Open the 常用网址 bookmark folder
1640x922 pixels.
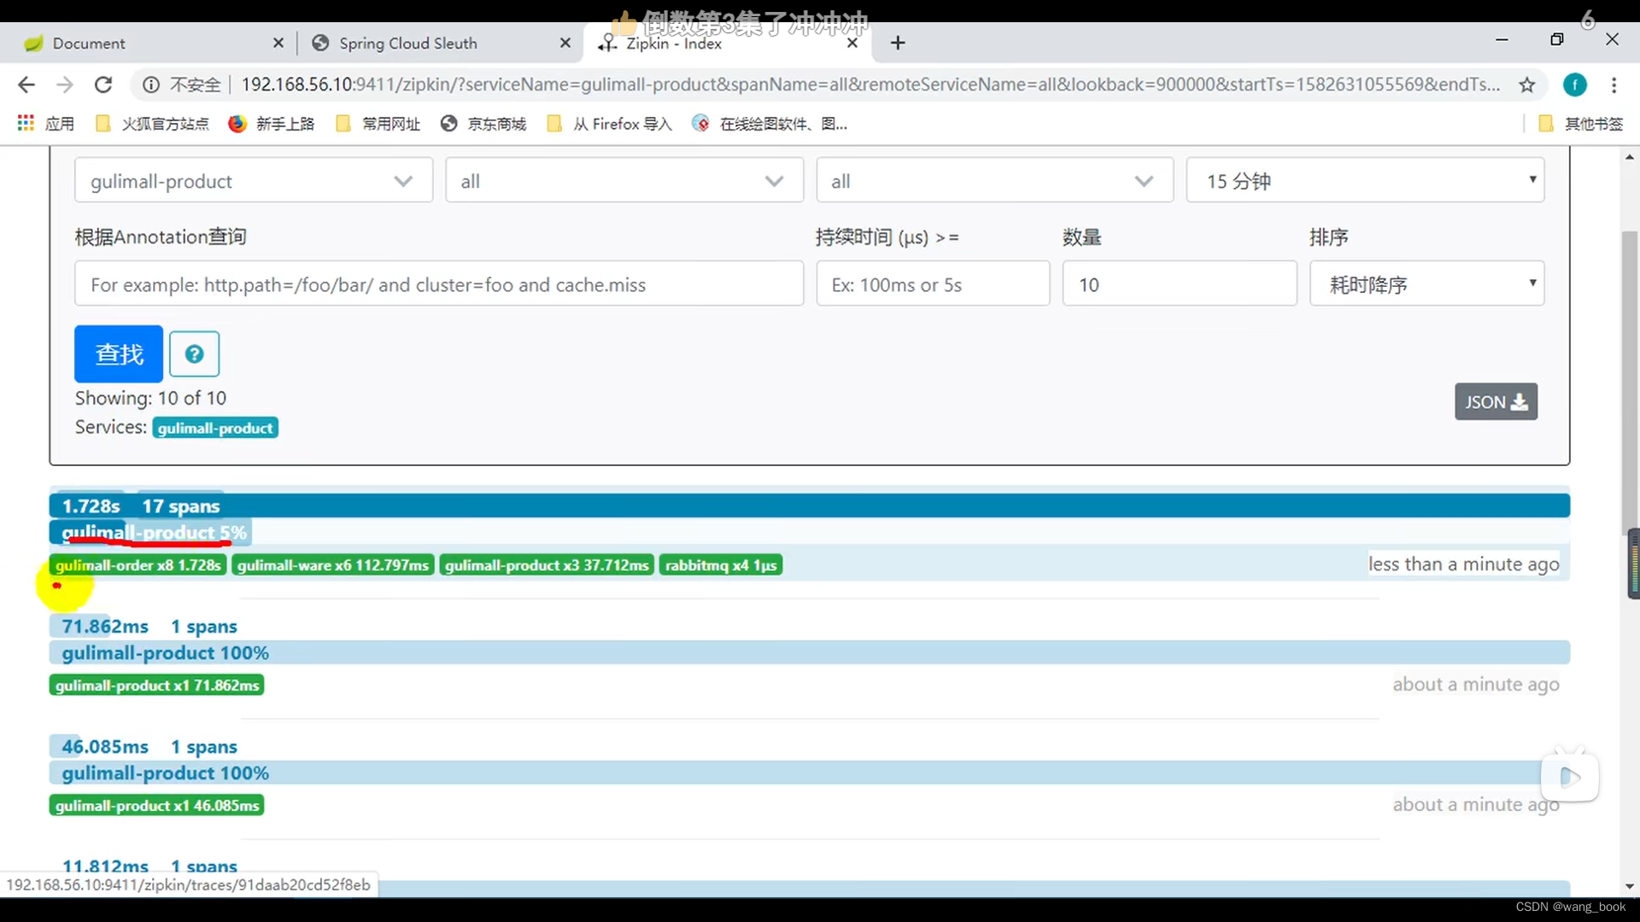(378, 124)
